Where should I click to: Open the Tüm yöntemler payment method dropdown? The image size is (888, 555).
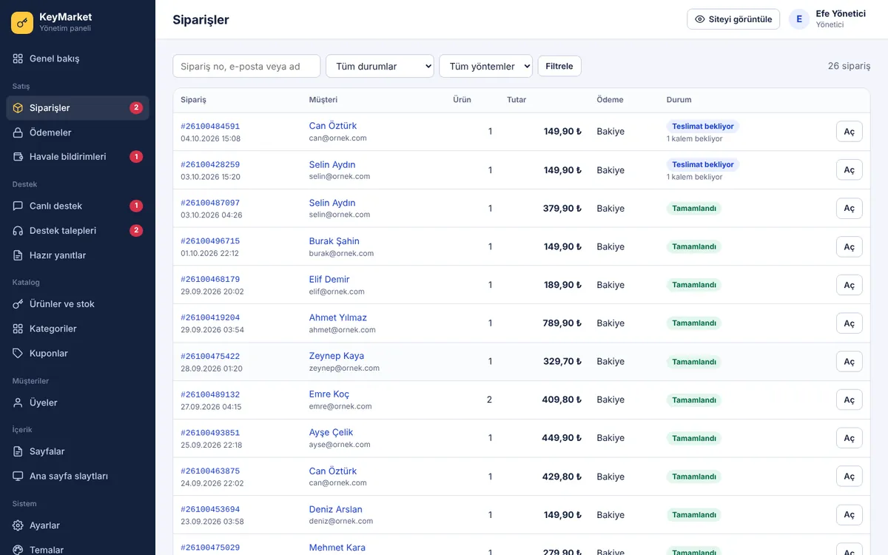486,66
